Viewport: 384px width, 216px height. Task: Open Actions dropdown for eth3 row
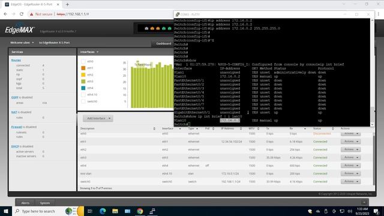[350, 157]
